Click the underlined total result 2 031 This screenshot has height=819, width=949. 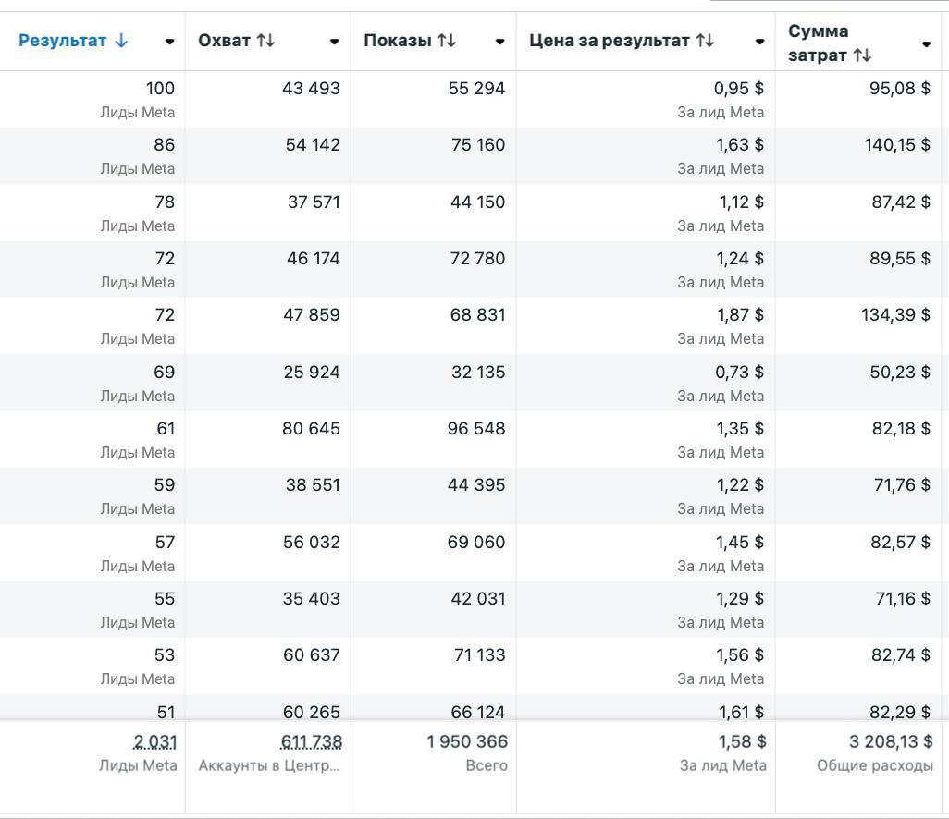(x=154, y=741)
